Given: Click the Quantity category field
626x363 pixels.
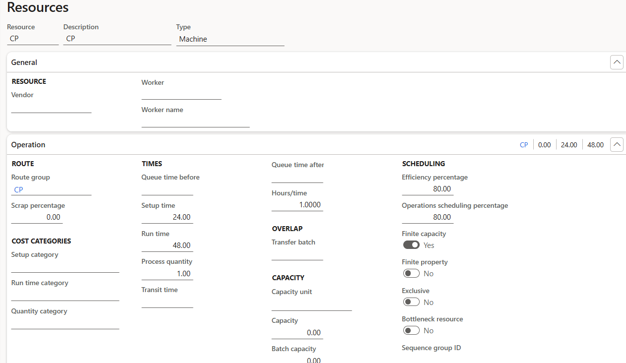Looking at the screenshot, I should coord(65,323).
